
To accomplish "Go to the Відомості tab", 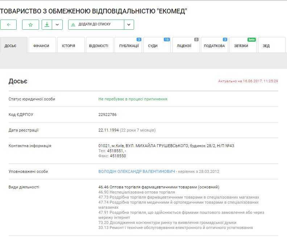I will (99, 46).
